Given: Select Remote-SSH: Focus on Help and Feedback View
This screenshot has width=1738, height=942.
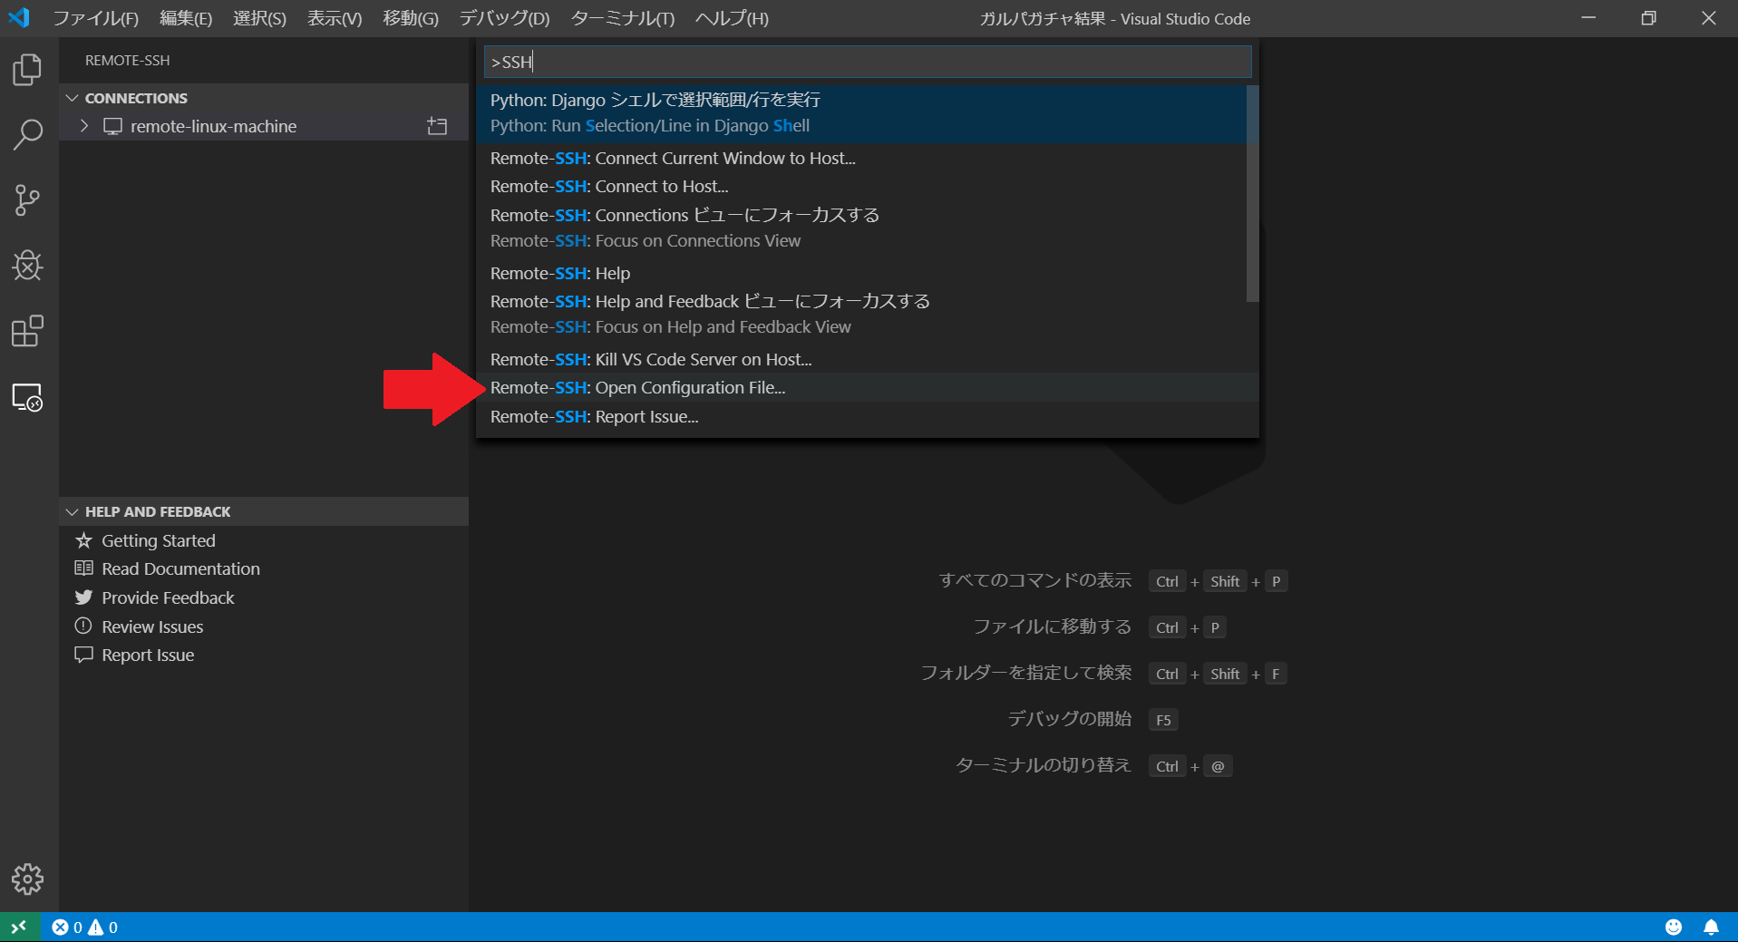Looking at the screenshot, I should pos(861,314).
